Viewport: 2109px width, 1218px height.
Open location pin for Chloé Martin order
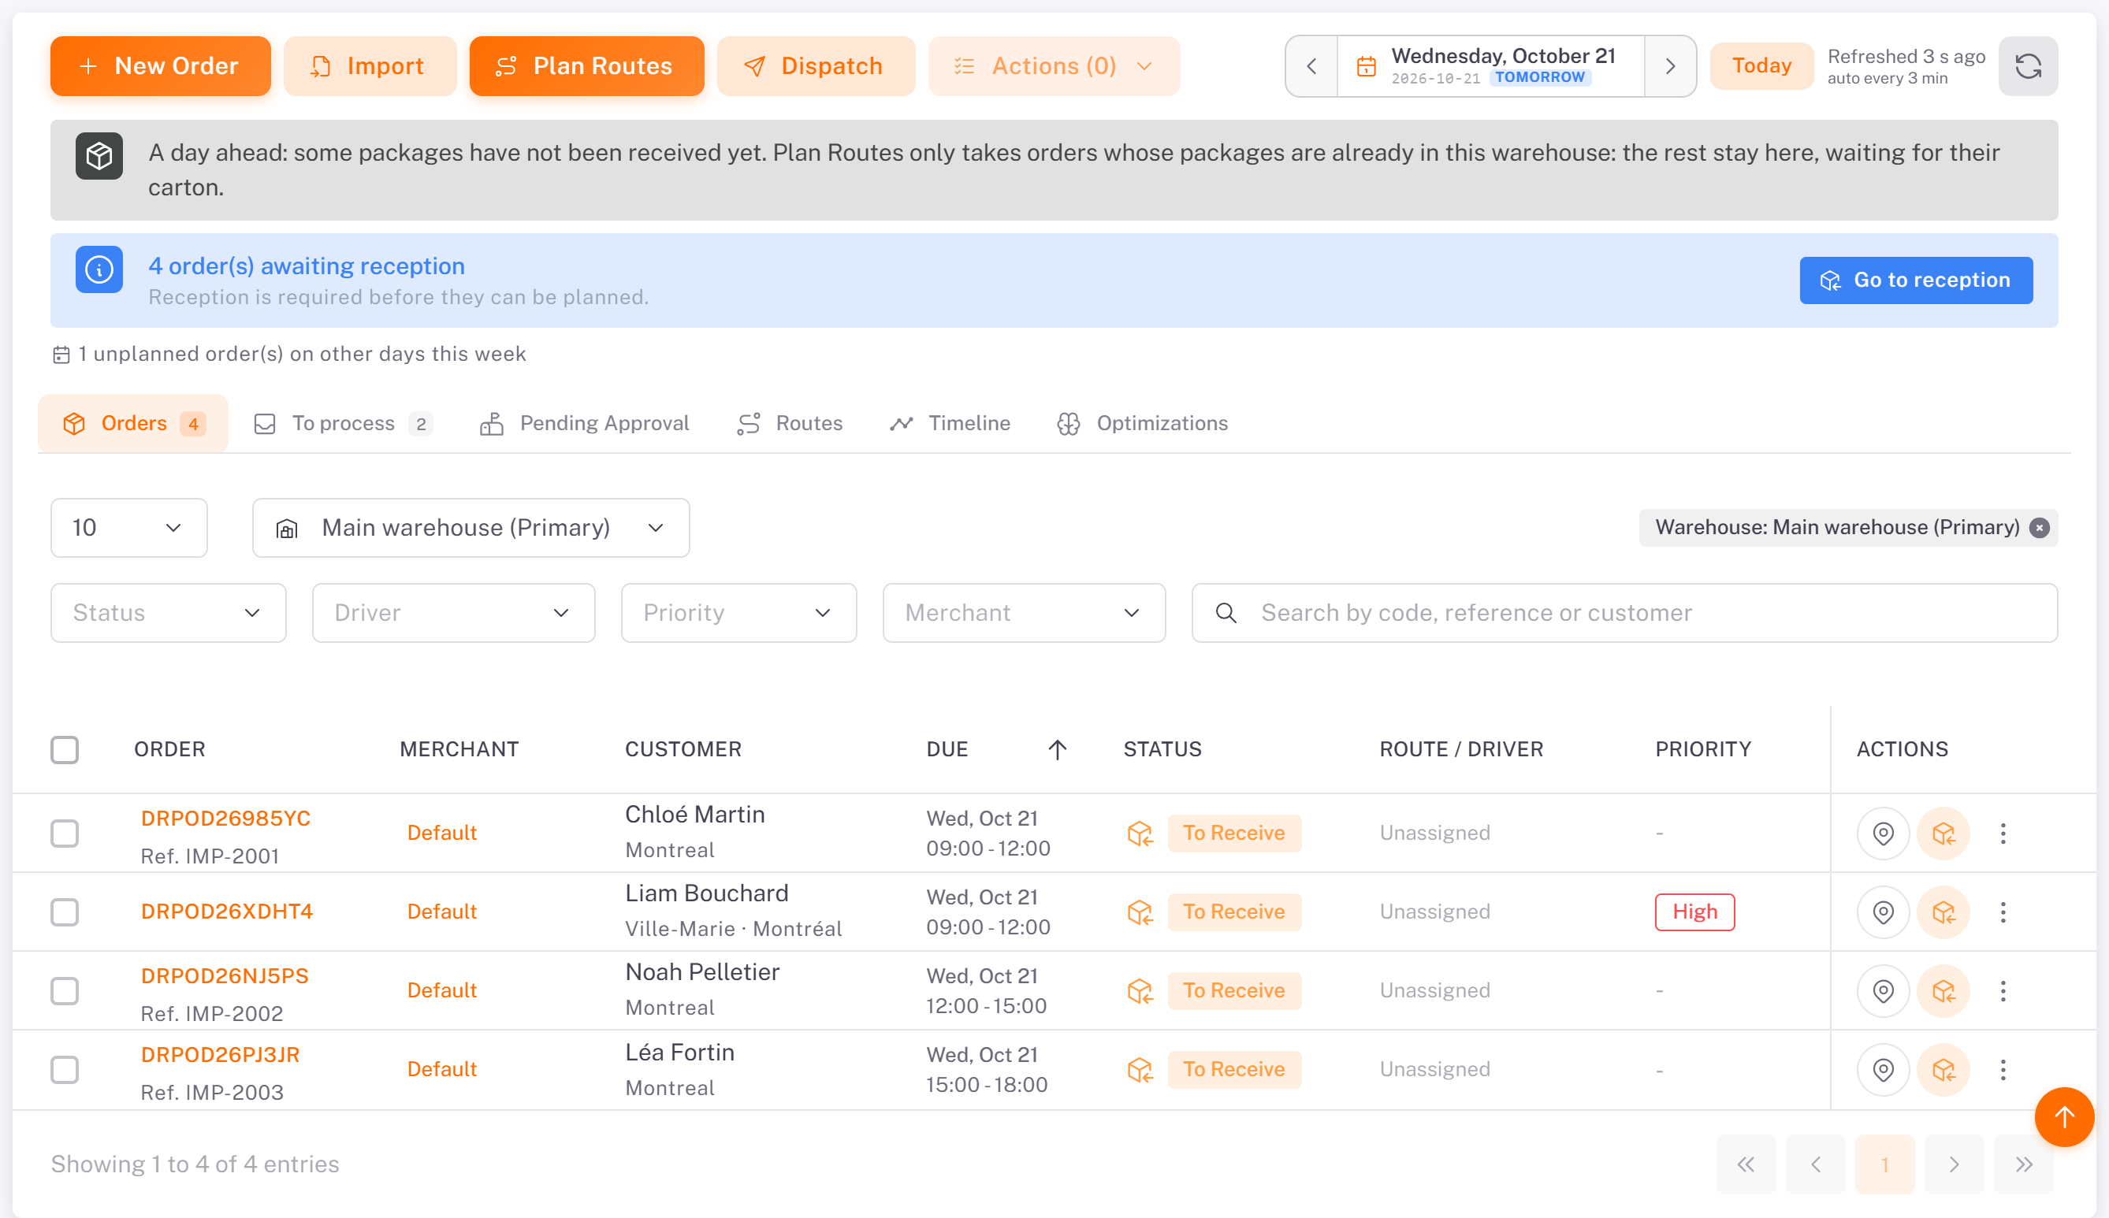1882,834
